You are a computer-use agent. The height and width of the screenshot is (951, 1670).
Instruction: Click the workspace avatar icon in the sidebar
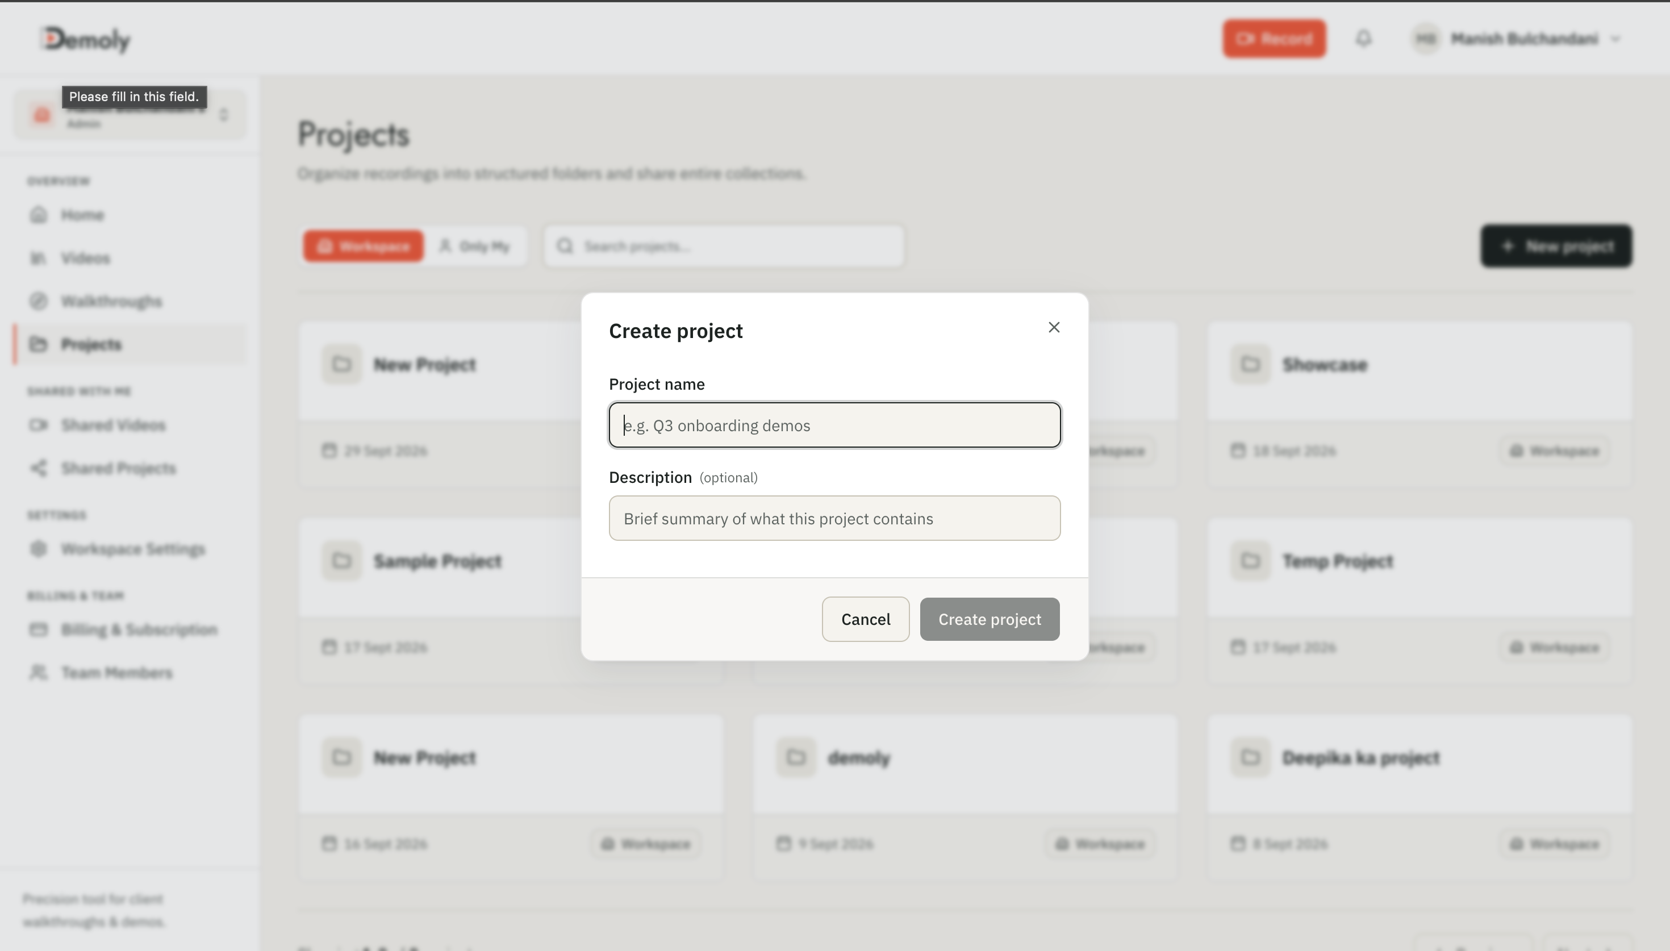point(42,116)
